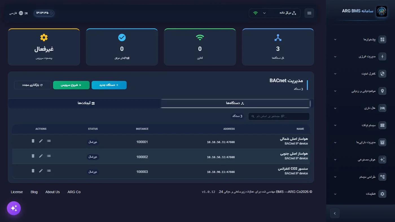Expand the مدیریت دارایی‌ها sidebar chevron
The image size is (395, 222).
[x=335, y=143]
